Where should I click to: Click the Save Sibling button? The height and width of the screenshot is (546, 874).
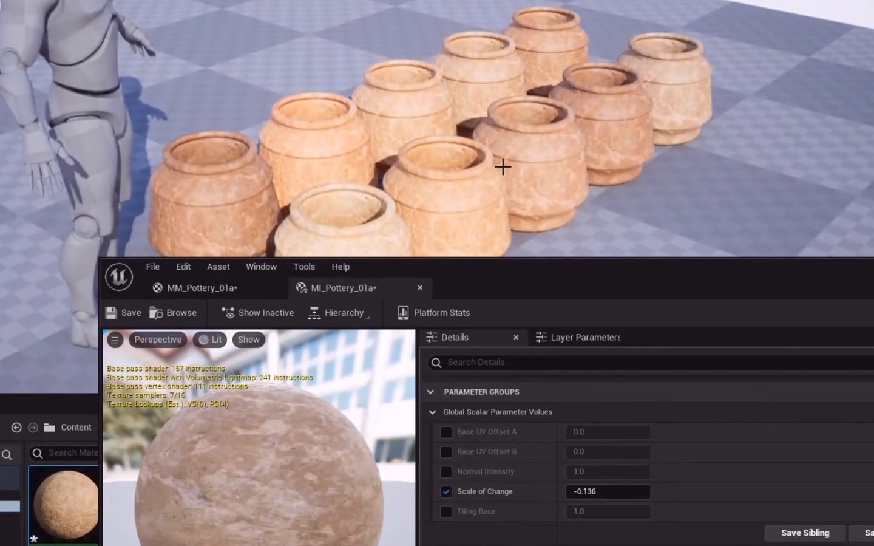805,533
